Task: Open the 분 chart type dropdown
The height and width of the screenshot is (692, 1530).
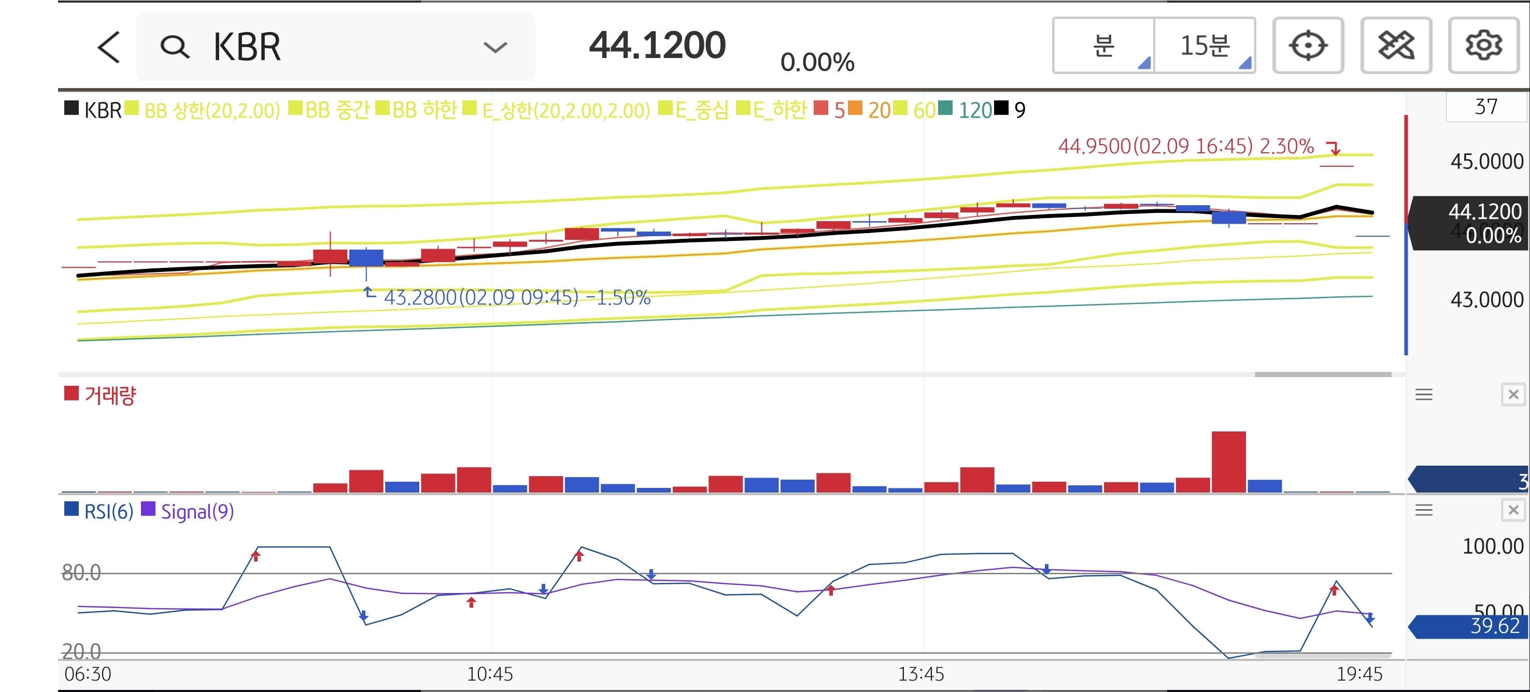Action: coord(1104,46)
